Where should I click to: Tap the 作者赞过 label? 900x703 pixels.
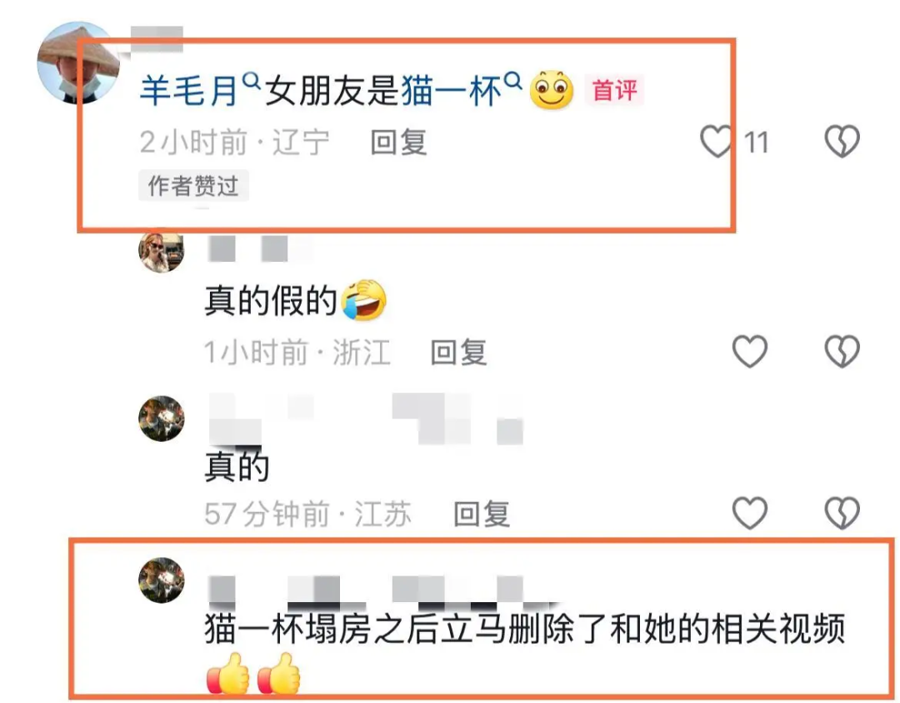coord(193,185)
